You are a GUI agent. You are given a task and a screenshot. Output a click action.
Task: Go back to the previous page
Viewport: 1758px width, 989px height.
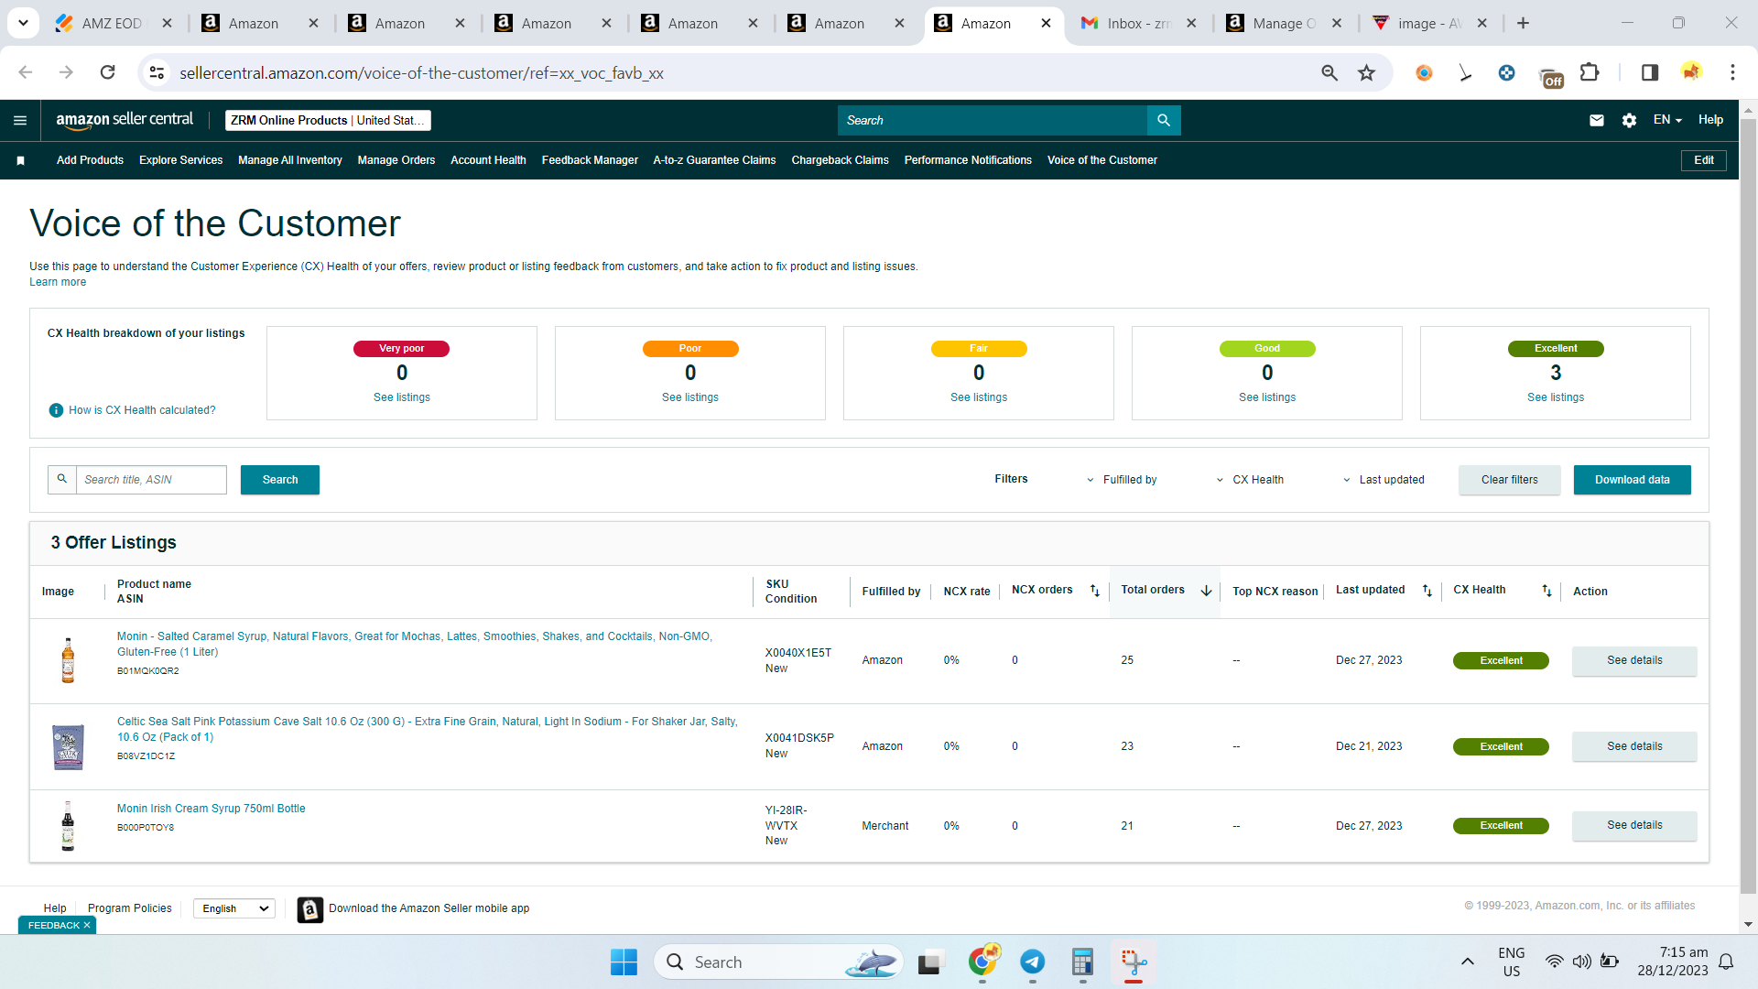point(26,72)
